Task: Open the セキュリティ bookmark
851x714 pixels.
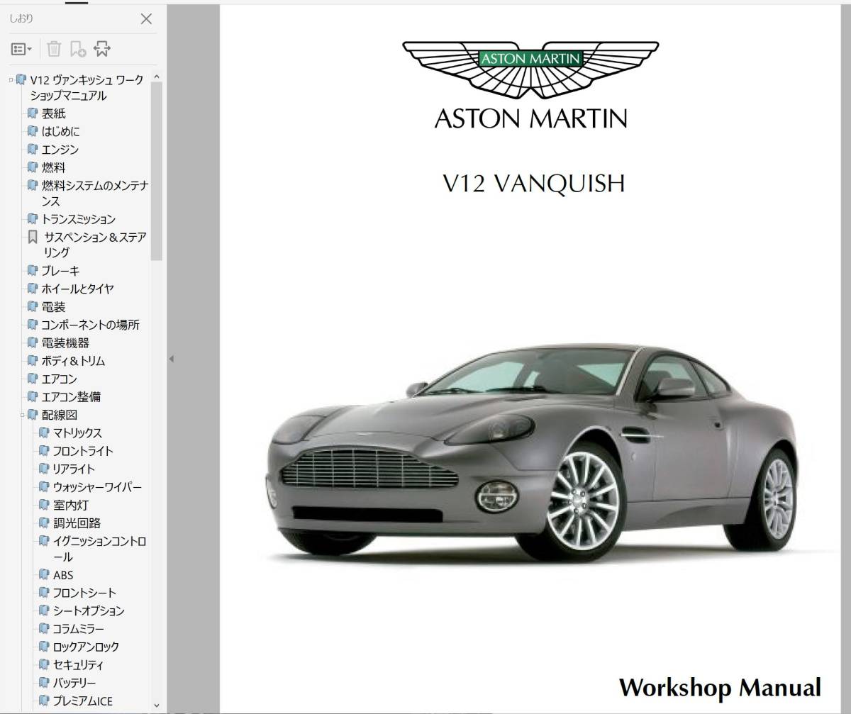Action: point(78,665)
